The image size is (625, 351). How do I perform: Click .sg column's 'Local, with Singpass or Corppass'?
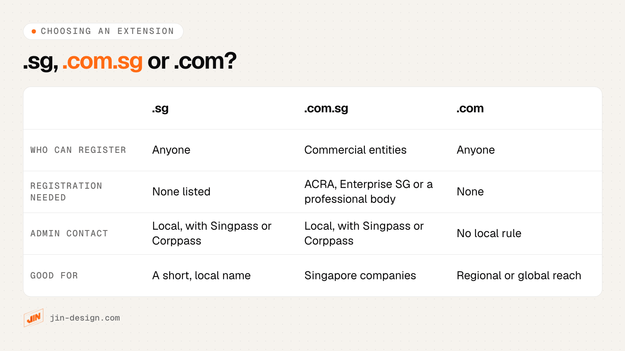pos(212,234)
